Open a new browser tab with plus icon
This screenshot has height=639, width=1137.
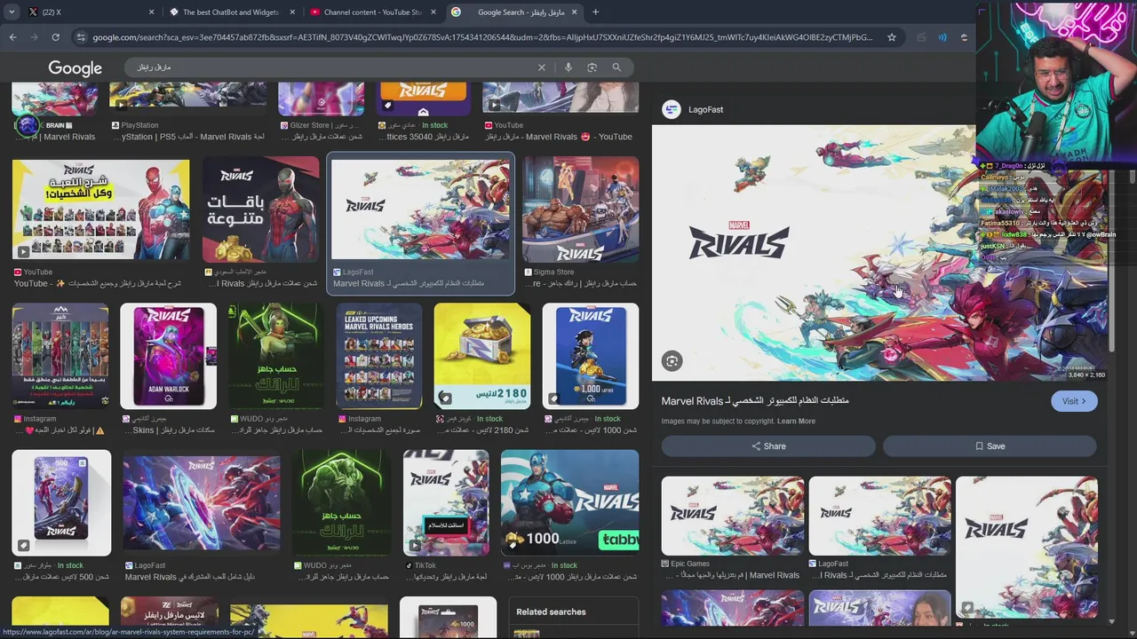pos(595,12)
